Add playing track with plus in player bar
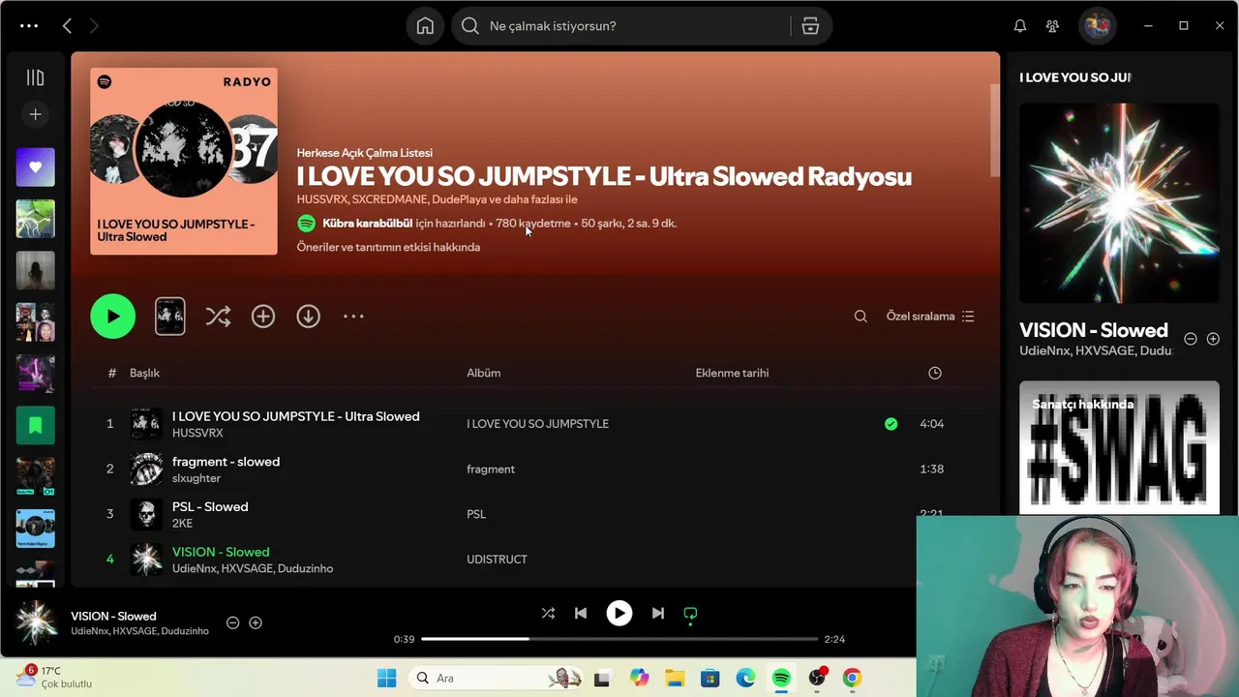 point(256,623)
